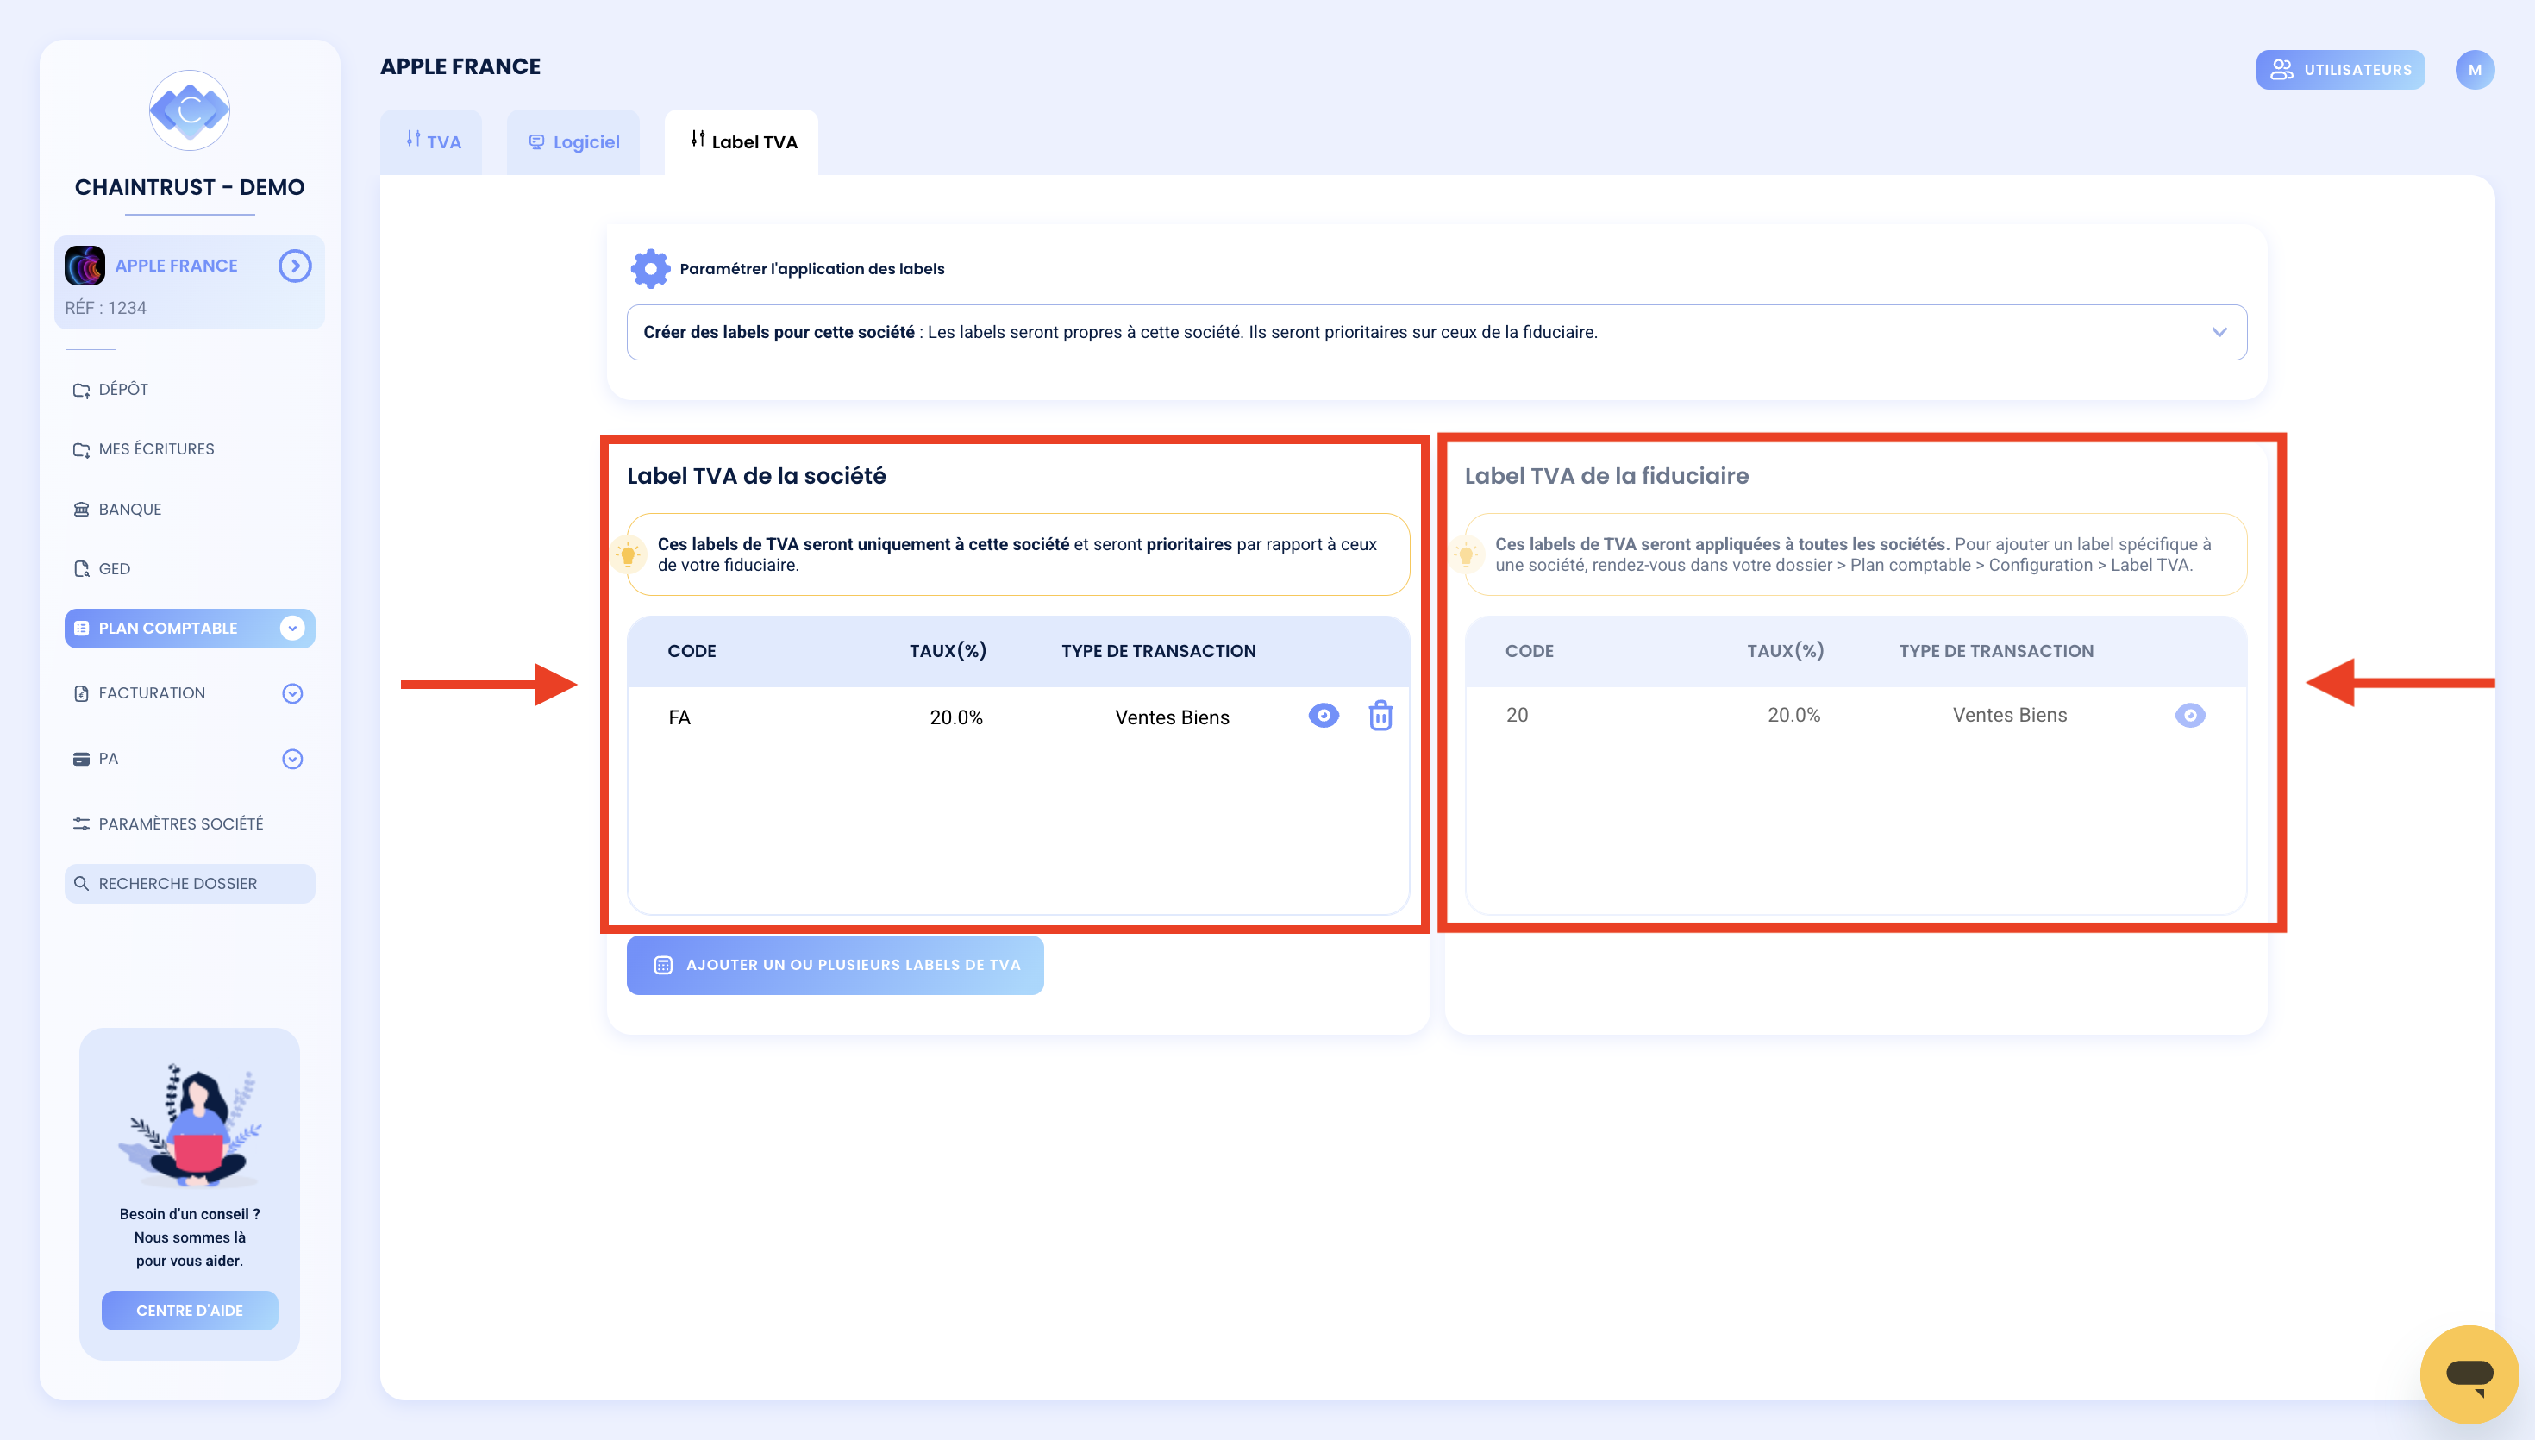The height and width of the screenshot is (1440, 2535).
Task: Click CODE header in fiduciaire table
Action: click(1529, 651)
